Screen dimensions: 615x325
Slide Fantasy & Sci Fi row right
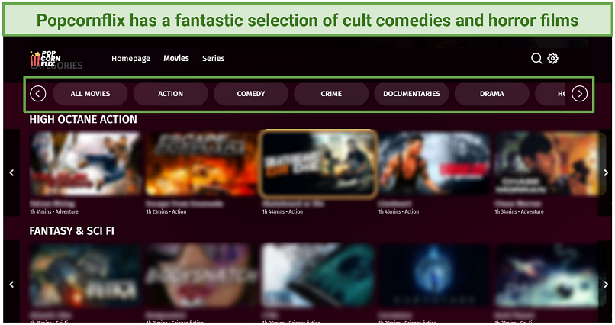pyautogui.click(x=606, y=285)
